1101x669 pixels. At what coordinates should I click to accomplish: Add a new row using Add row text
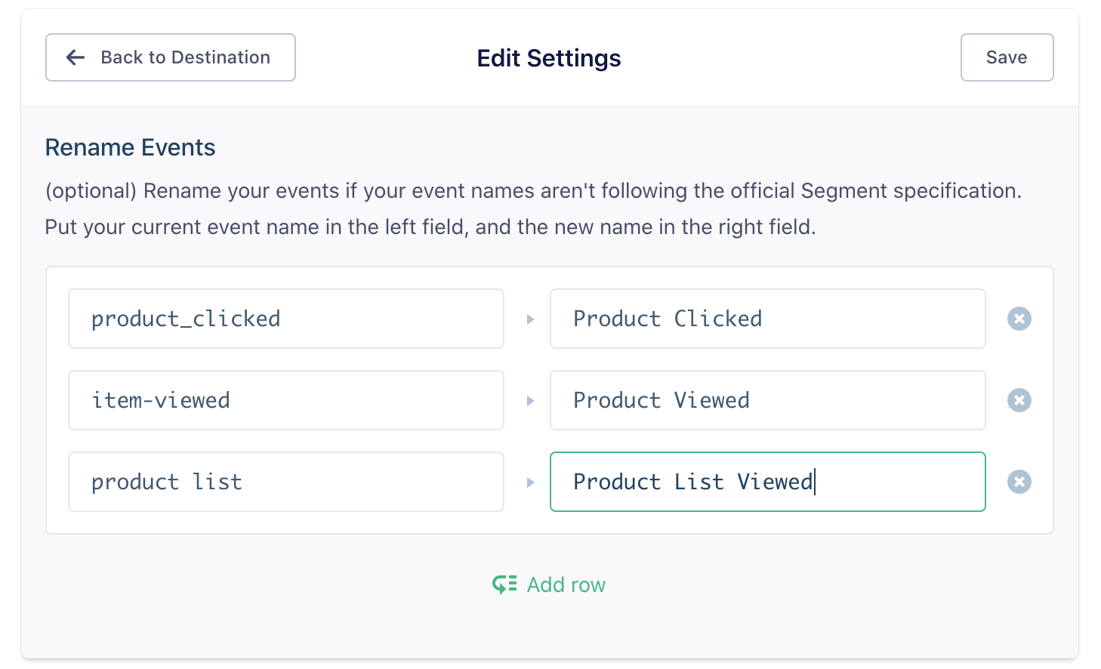point(566,584)
